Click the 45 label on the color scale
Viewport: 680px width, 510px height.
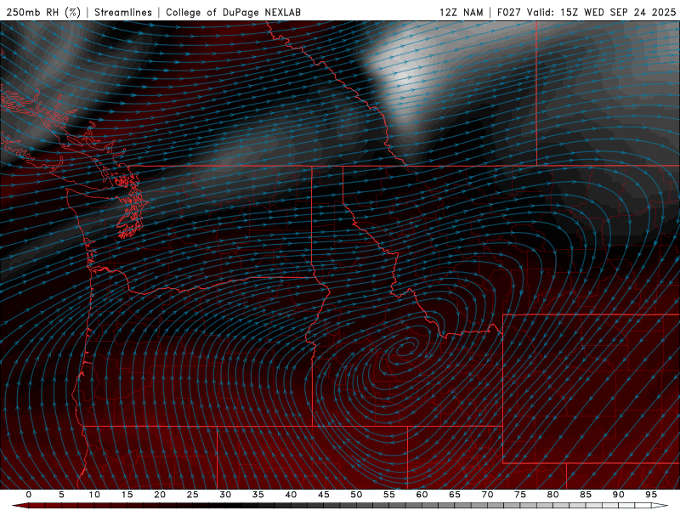pyautogui.click(x=324, y=495)
